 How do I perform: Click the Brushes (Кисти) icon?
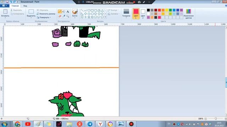click(x=75, y=12)
